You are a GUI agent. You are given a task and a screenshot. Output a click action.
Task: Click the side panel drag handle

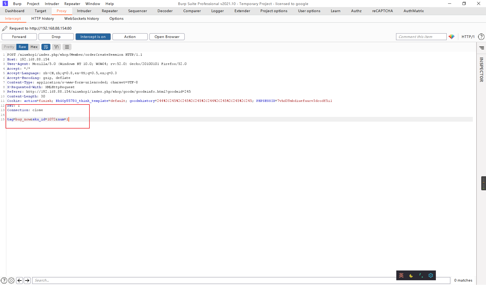483,183
